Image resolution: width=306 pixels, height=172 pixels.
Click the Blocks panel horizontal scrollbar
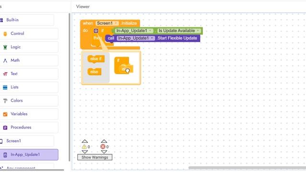[x=32, y=170]
